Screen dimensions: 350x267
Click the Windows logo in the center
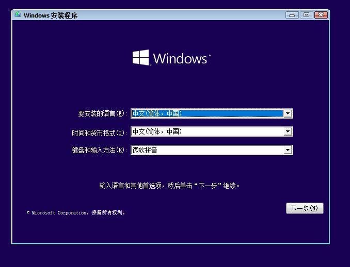click(x=171, y=58)
